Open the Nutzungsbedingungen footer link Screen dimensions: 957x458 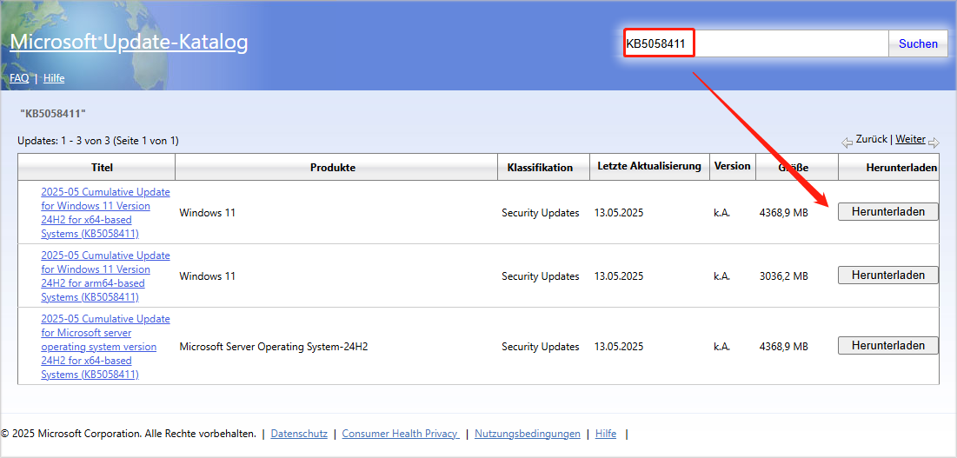[x=528, y=434]
